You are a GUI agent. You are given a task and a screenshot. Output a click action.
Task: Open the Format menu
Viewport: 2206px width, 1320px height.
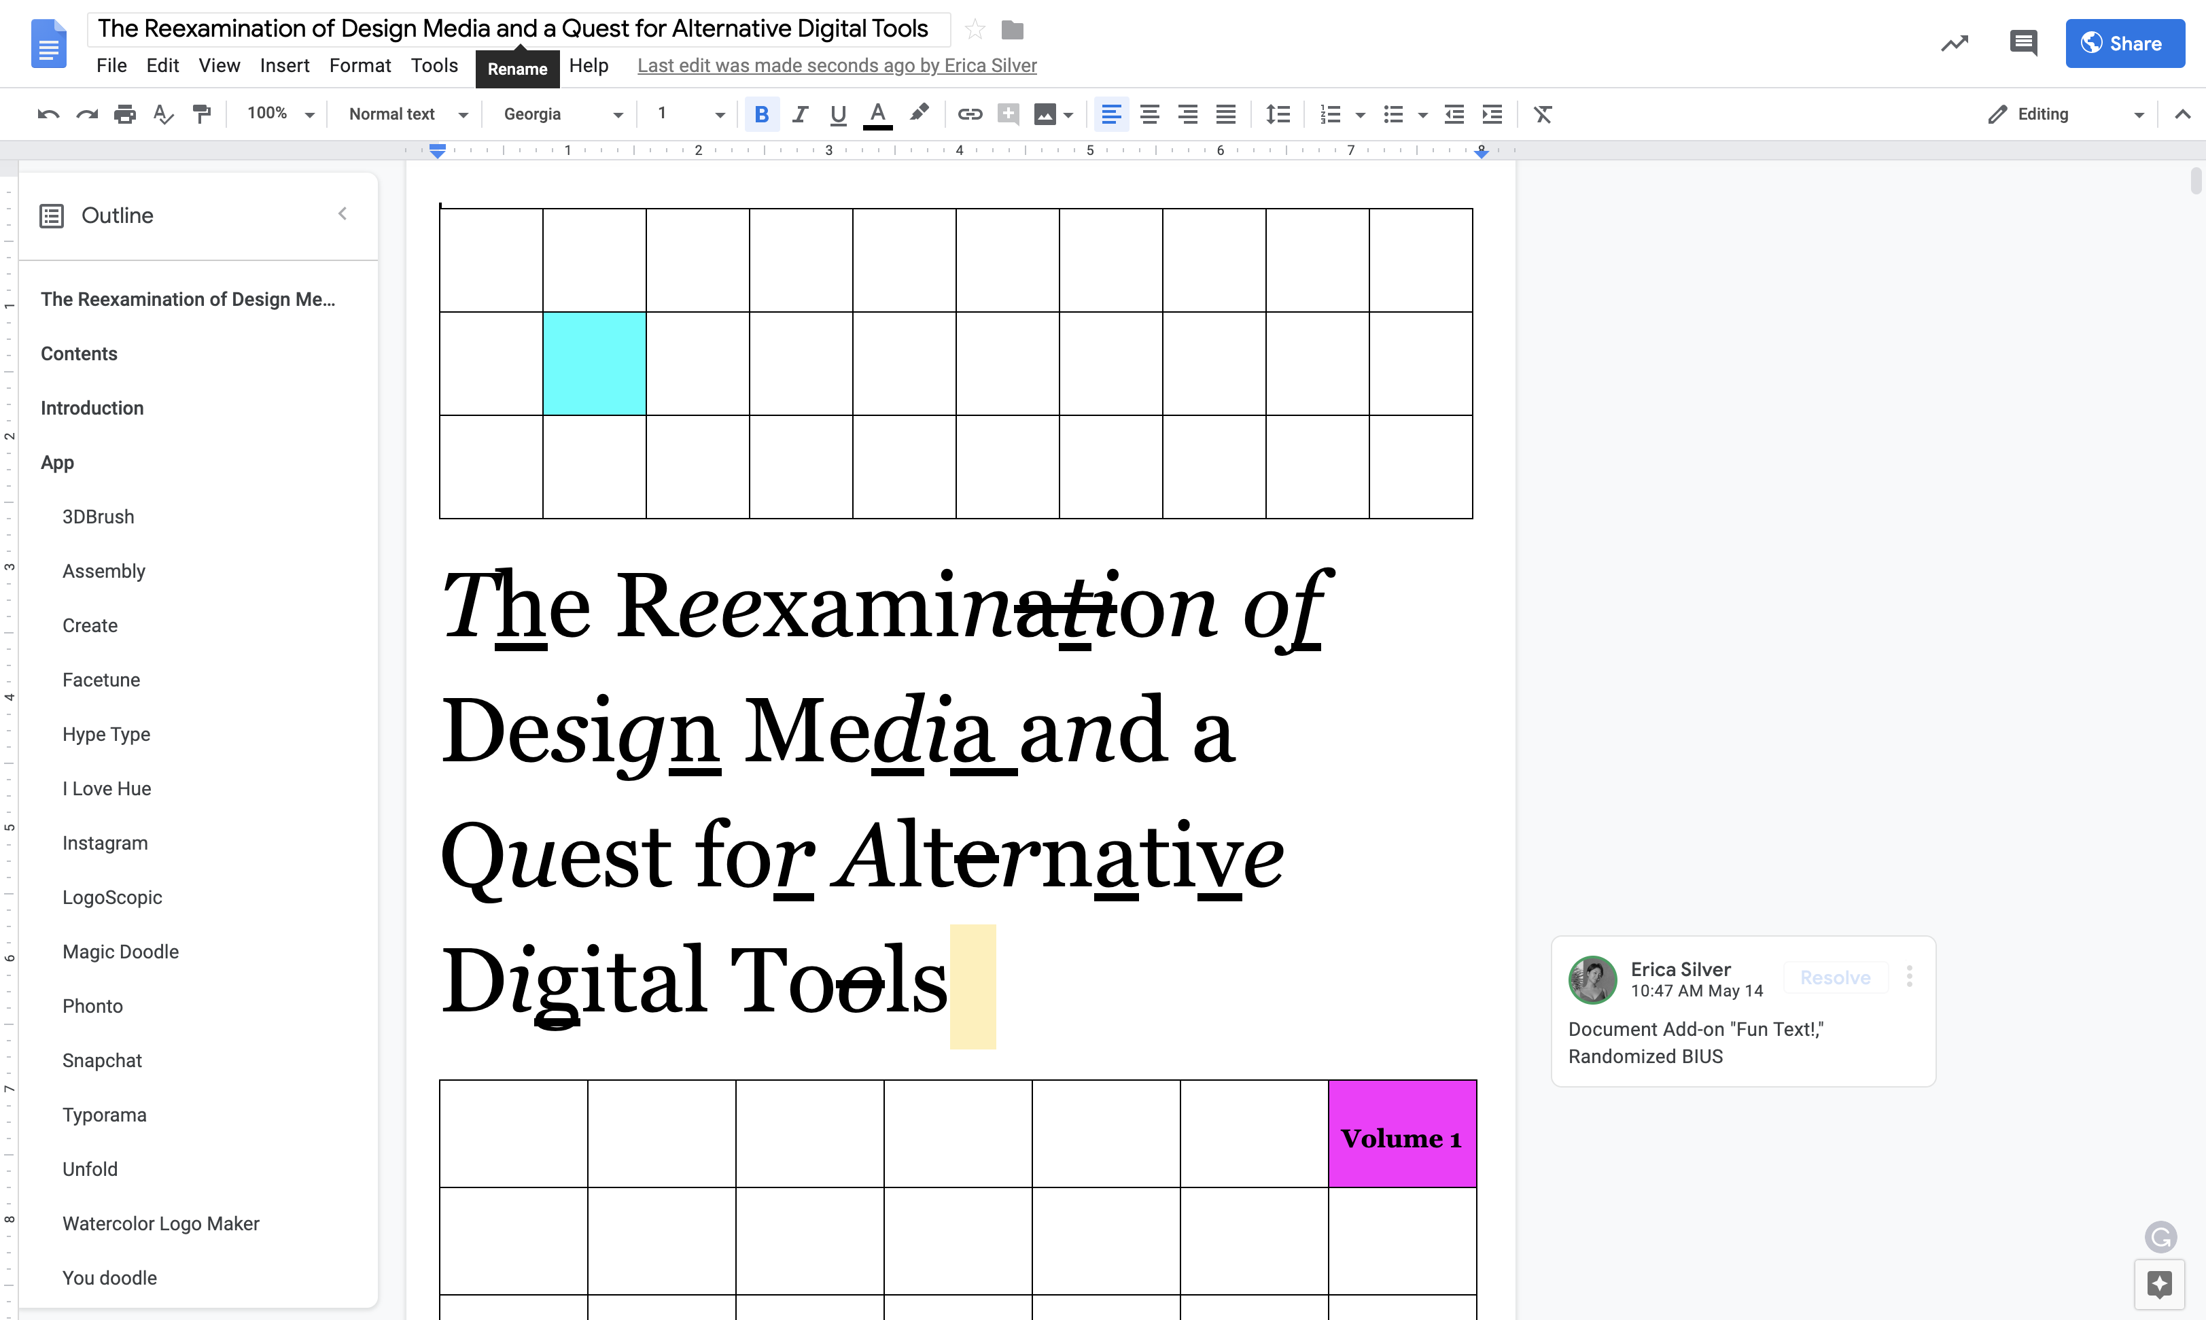pyautogui.click(x=360, y=66)
